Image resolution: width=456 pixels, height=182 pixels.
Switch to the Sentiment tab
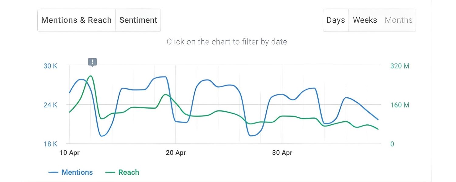tap(138, 20)
